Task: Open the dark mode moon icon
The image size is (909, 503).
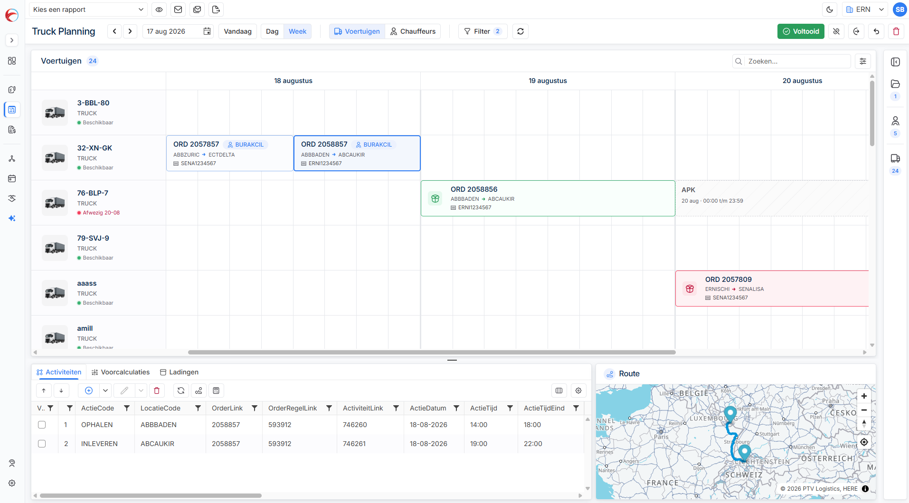Action: (830, 9)
